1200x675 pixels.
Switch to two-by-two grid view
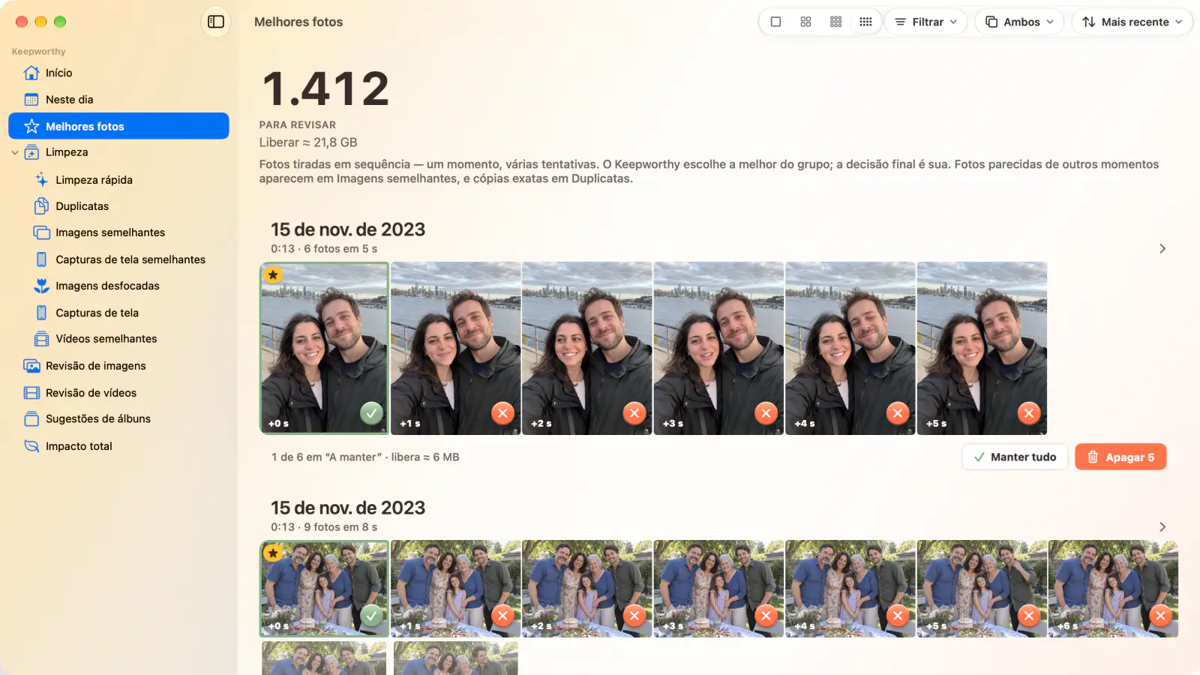coord(806,22)
